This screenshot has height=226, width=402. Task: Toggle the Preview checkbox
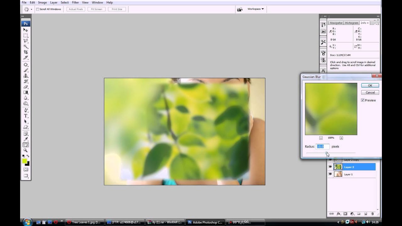point(363,100)
